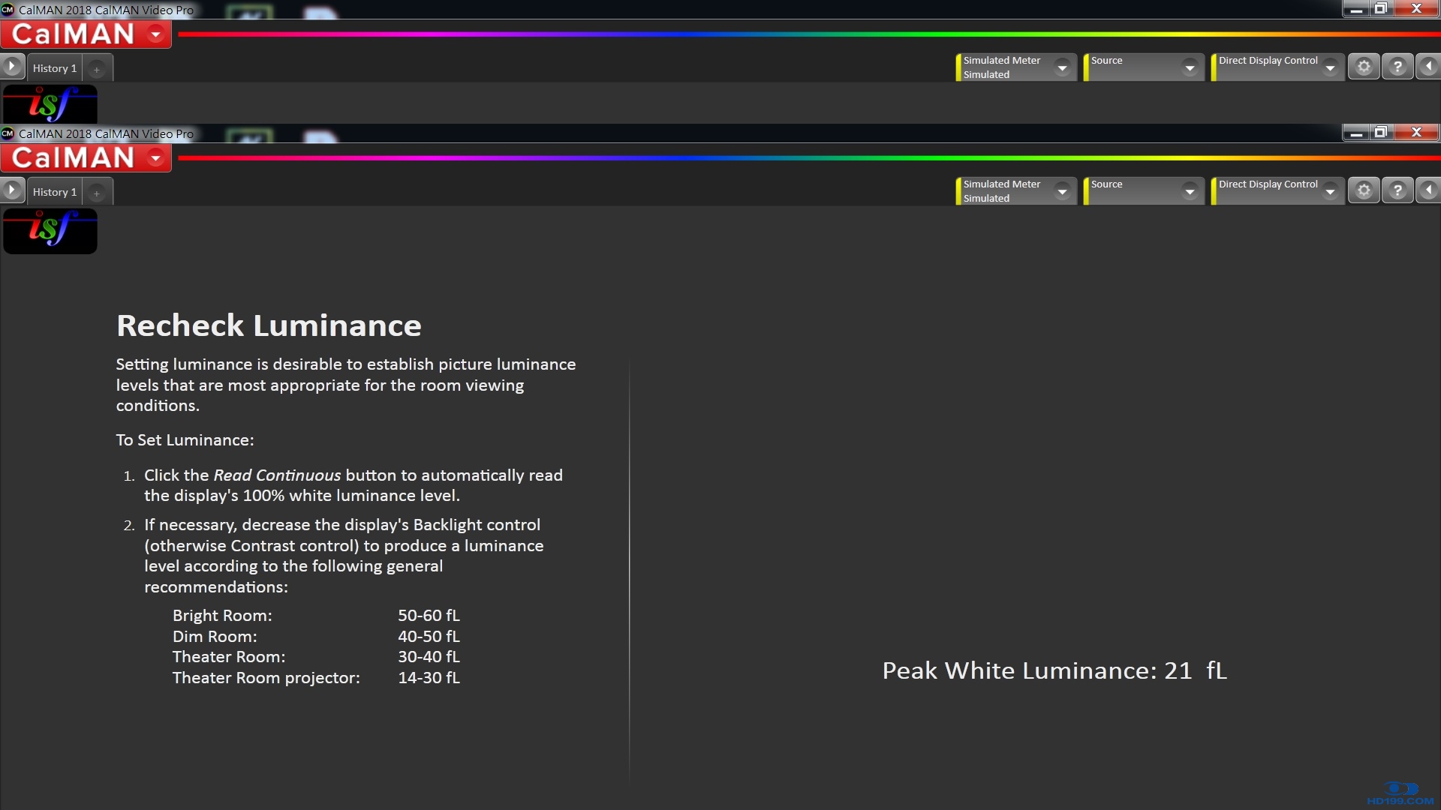1441x810 pixels.
Task: Expand Simulated Meter dropdown in lower window
Action: [x=1062, y=191]
